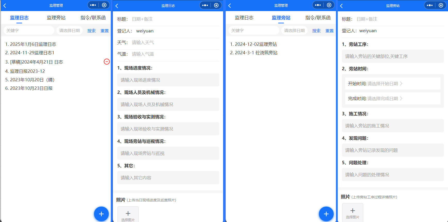The image size is (448, 222).
Task: Focus the 发现问题 input area
Action: point(393,150)
